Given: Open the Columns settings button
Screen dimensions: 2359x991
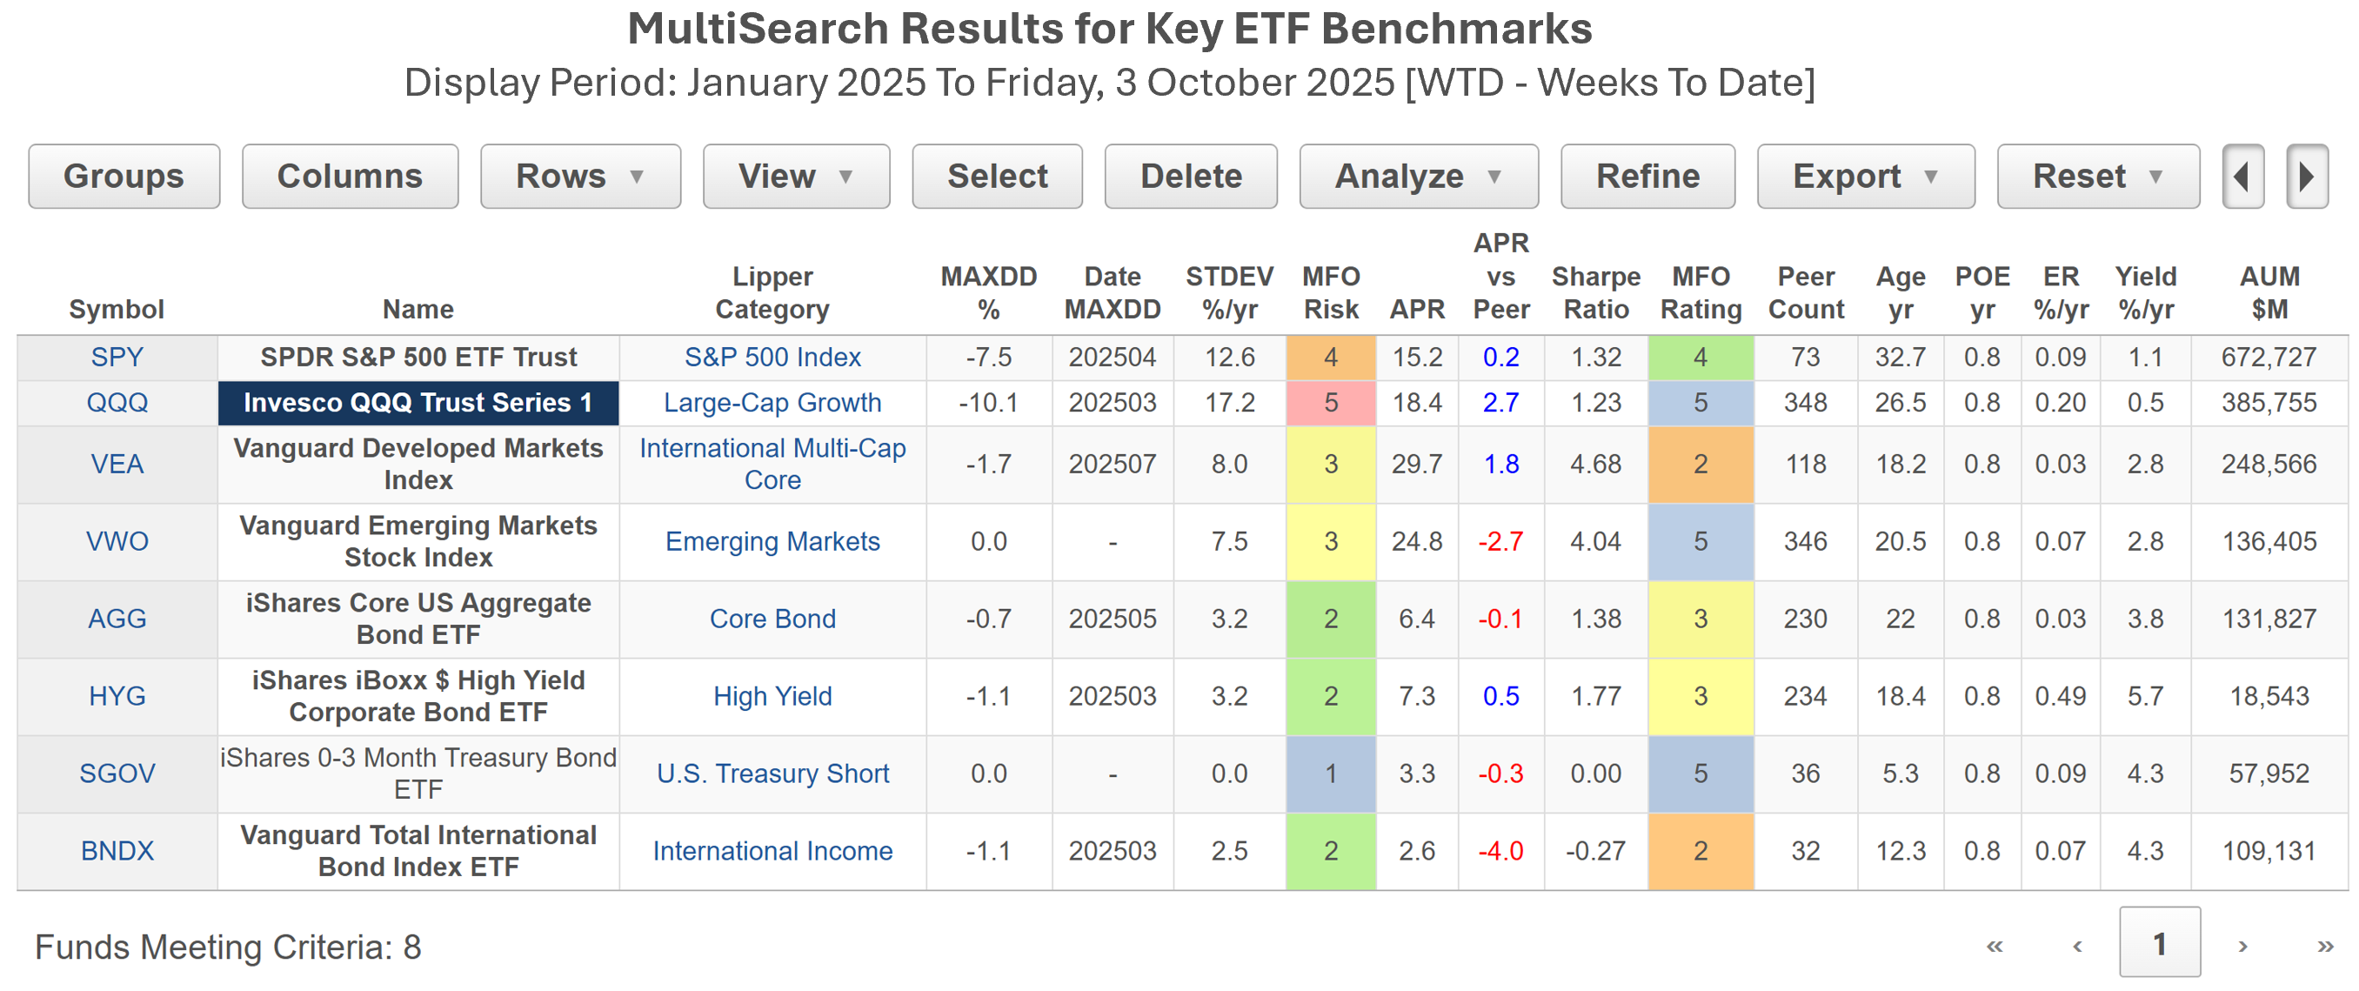Looking at the screenshot, I should pyautogui.click(x=350, y=176).
